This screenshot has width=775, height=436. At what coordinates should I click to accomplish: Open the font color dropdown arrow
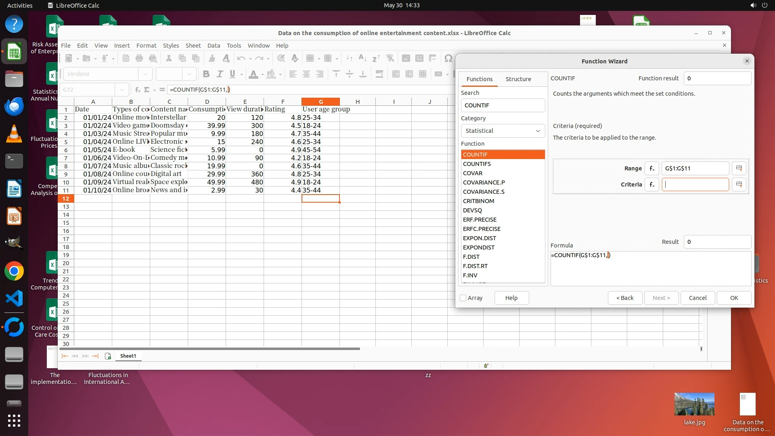coord(262,74)
